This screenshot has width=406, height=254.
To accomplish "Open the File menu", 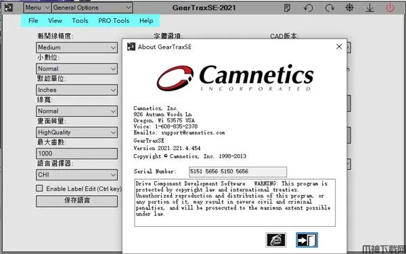I will pos(33,21).
